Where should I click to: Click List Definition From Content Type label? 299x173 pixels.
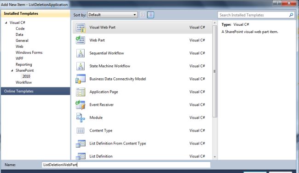118,144
